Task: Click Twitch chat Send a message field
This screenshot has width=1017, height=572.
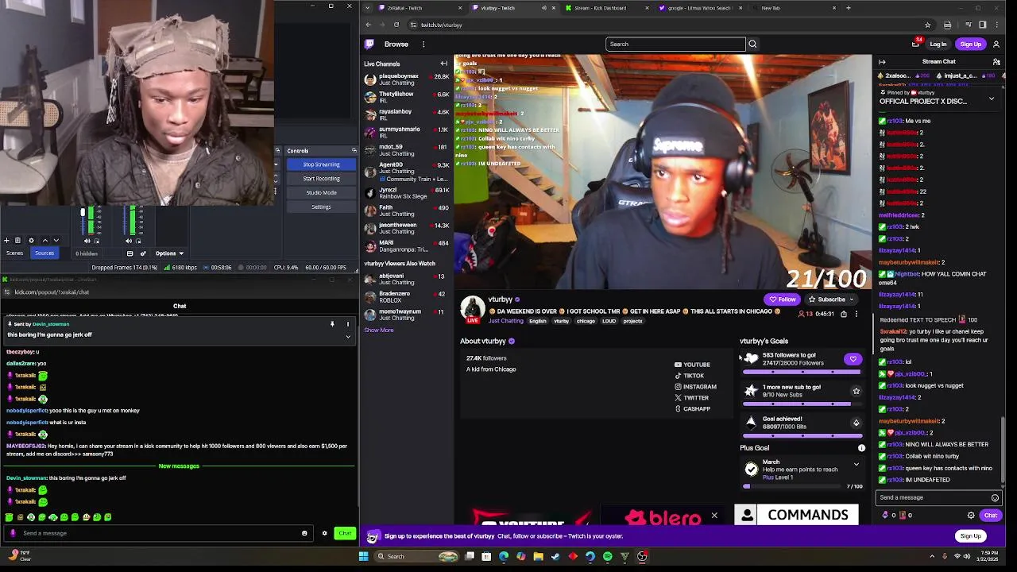Action: 938,497
